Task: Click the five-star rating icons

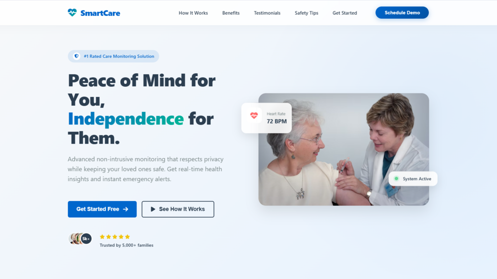Action: tap(115, 237)
